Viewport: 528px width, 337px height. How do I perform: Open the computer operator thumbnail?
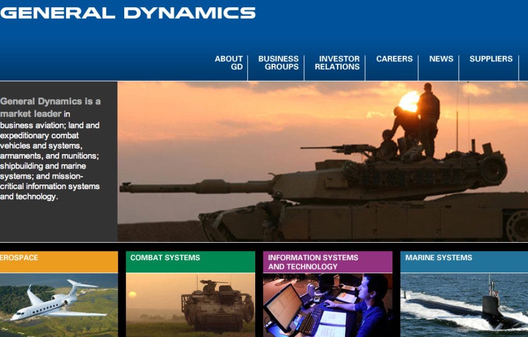327,305
